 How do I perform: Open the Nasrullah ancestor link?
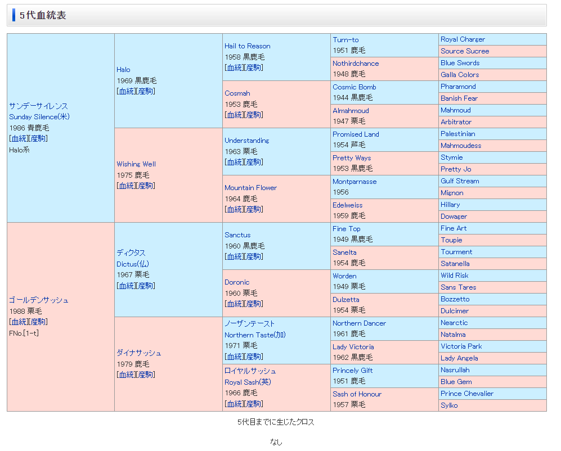pyautogui.click(x=455, y=370)
